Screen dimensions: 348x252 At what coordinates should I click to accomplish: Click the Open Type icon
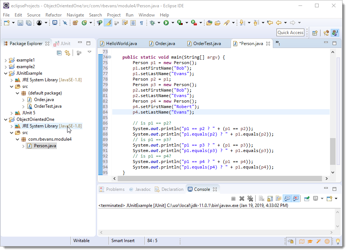[209, 23]
